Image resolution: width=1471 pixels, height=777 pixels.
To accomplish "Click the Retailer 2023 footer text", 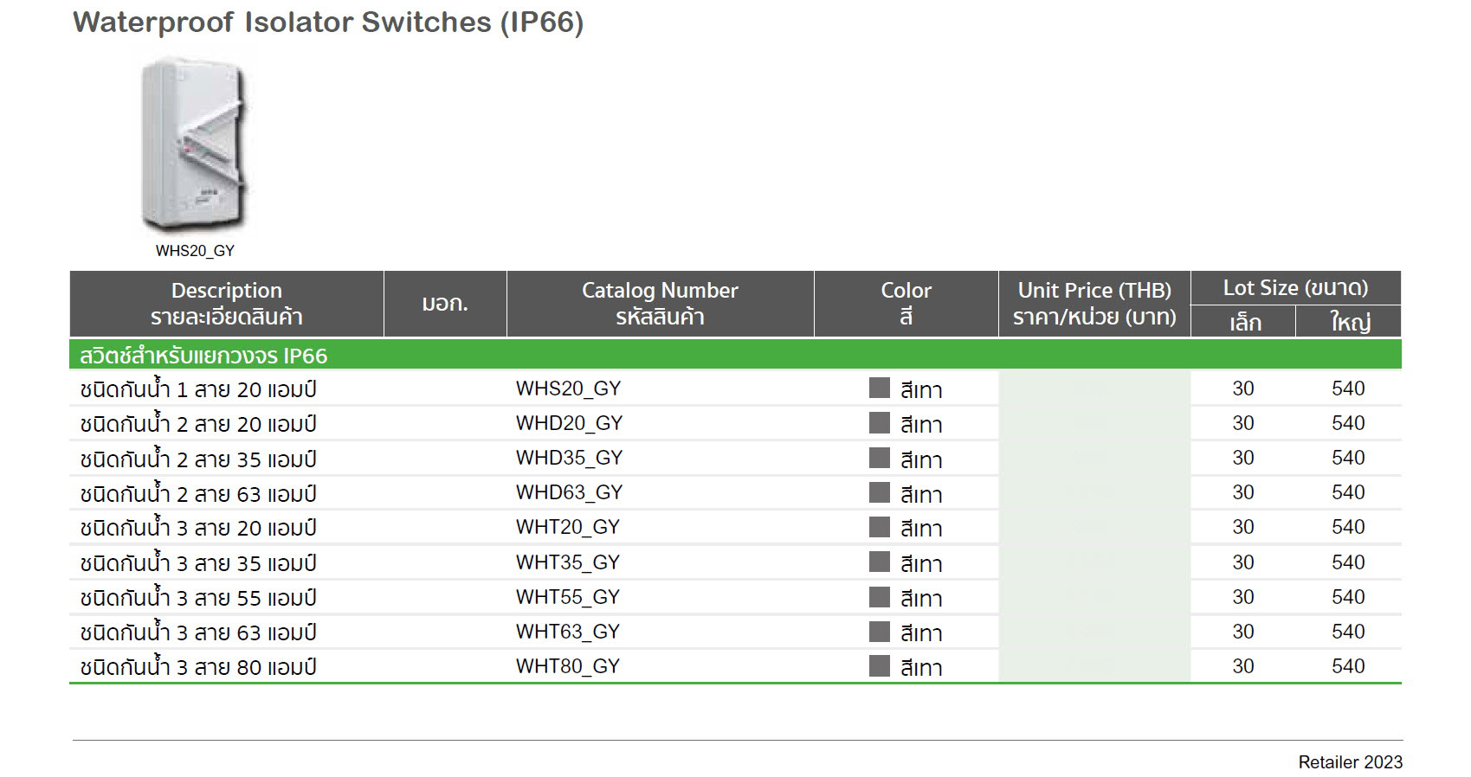I will (1350, 762).
